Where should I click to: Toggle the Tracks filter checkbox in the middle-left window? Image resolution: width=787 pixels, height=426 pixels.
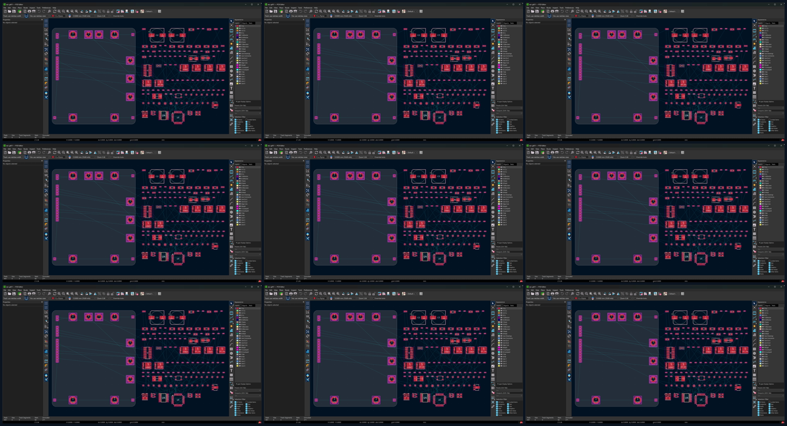pyautogui.click(x=235, y=265)
